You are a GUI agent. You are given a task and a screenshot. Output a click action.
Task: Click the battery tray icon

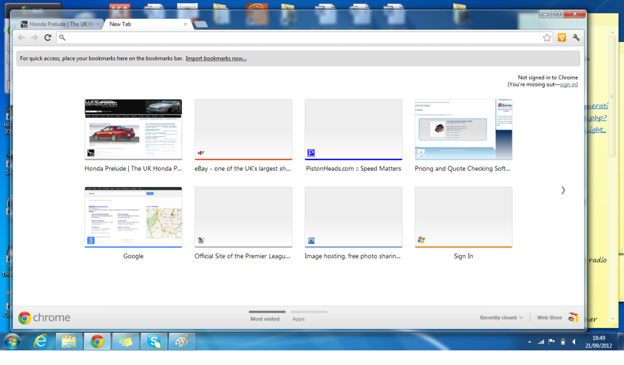coord(563,342)
